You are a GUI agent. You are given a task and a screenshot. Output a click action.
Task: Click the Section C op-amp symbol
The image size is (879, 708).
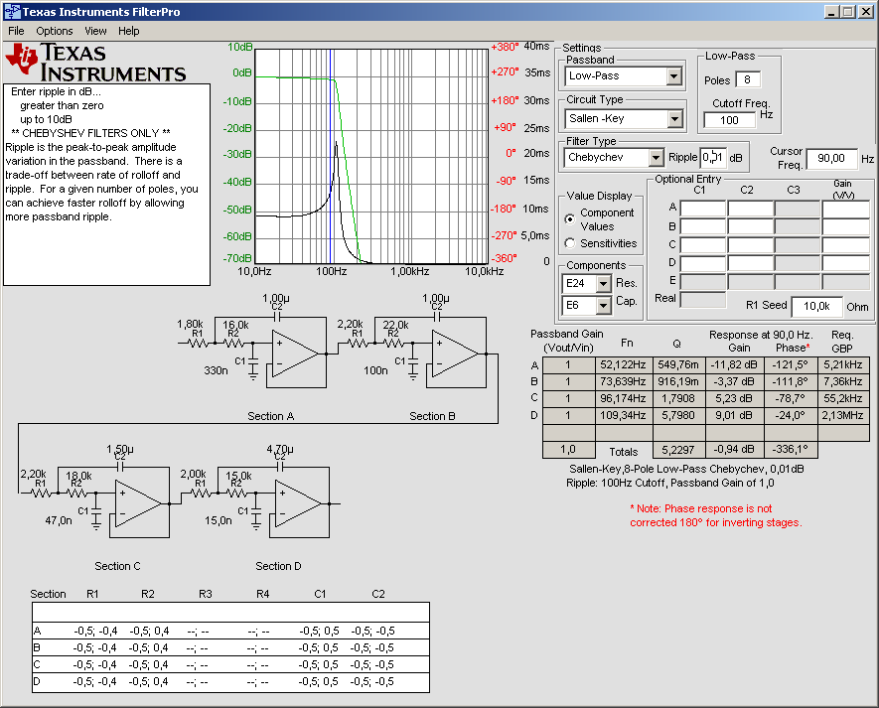pos(137,503)
